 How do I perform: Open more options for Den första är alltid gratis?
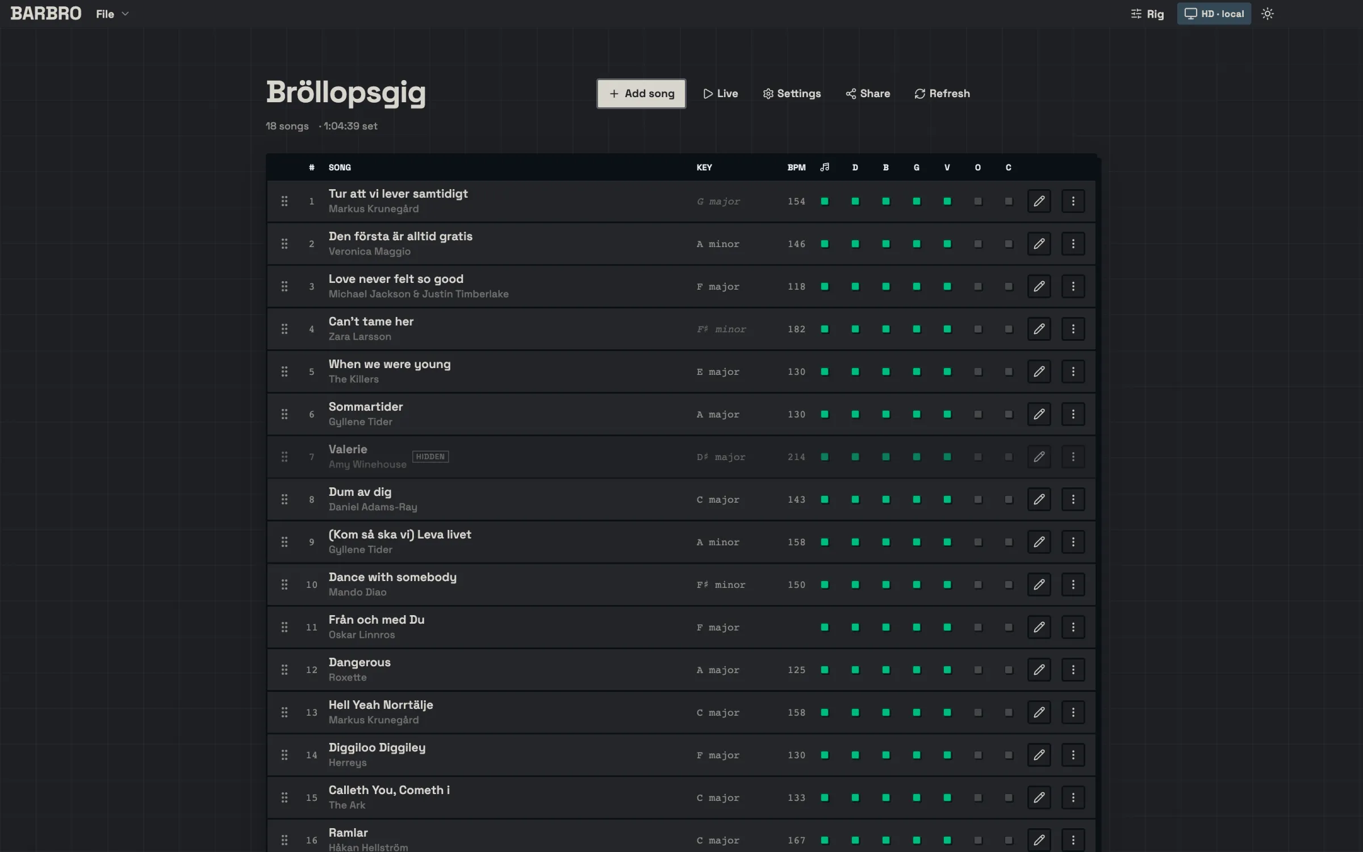coord(1073,244)
